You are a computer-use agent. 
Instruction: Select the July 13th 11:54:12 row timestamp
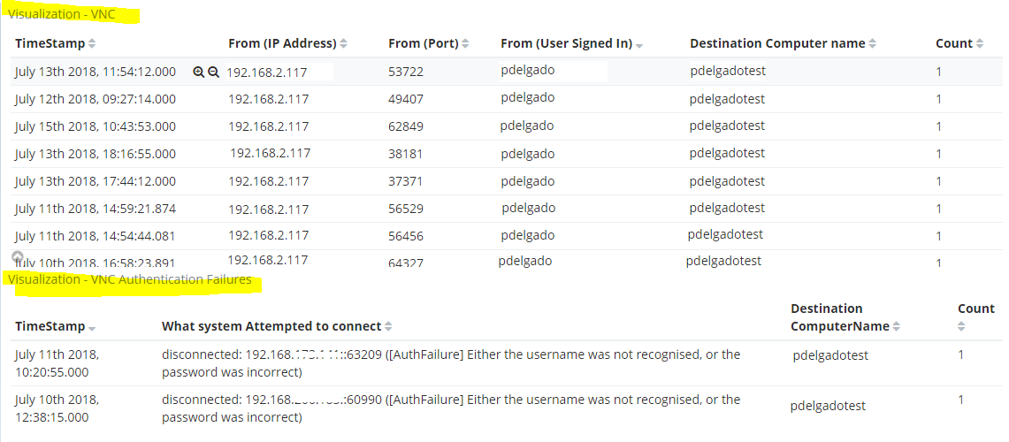(x=96, y=72)
